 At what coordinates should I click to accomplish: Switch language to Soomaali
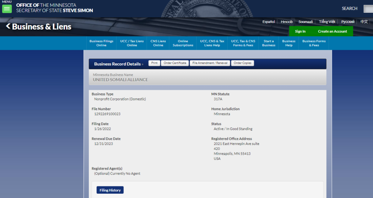[306, 21]
